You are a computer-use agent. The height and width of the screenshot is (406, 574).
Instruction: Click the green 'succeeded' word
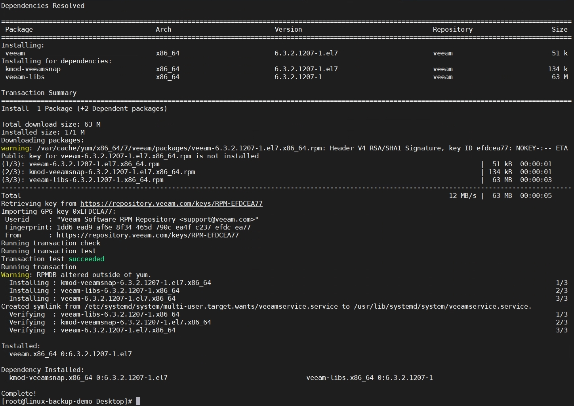point(86,259)
